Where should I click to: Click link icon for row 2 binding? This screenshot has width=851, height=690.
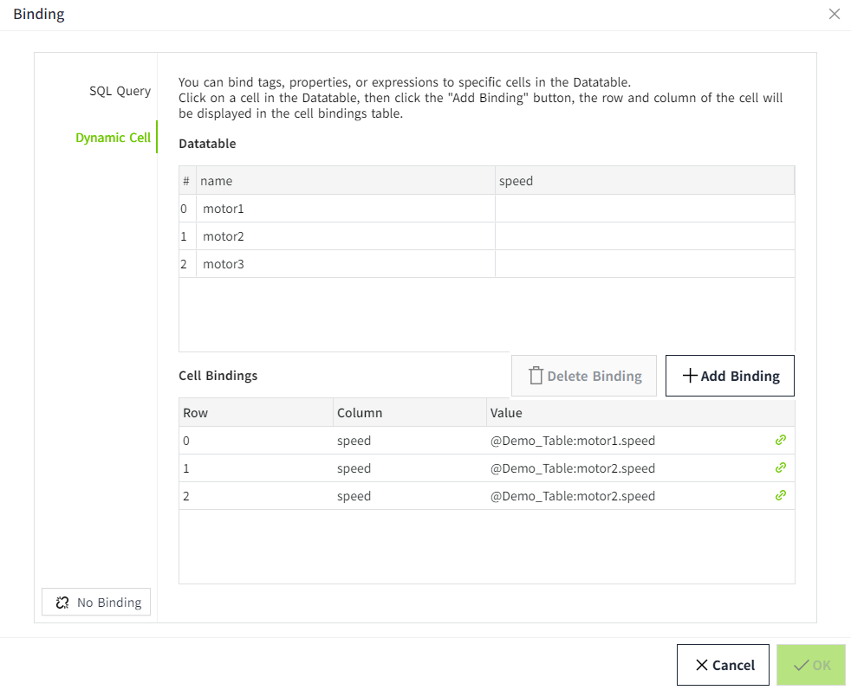[x=780, y=495]
